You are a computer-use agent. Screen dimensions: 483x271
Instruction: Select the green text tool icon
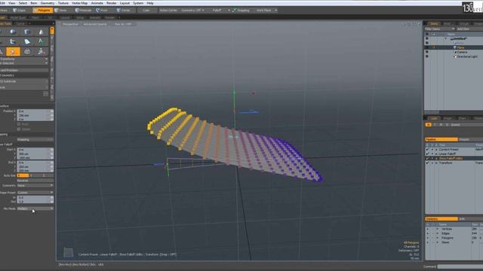[41, 41]
